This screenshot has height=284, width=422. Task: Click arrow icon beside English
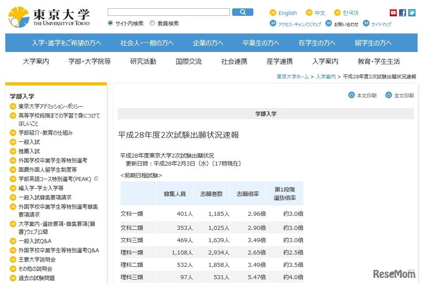pos(273,13)
